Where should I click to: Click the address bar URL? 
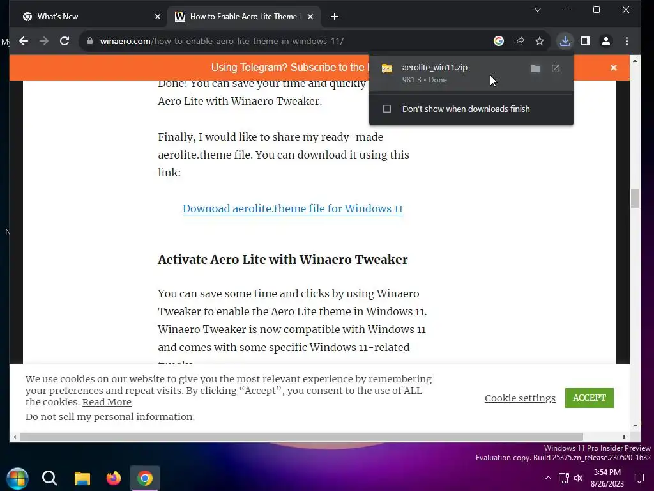tap(222, 42)
